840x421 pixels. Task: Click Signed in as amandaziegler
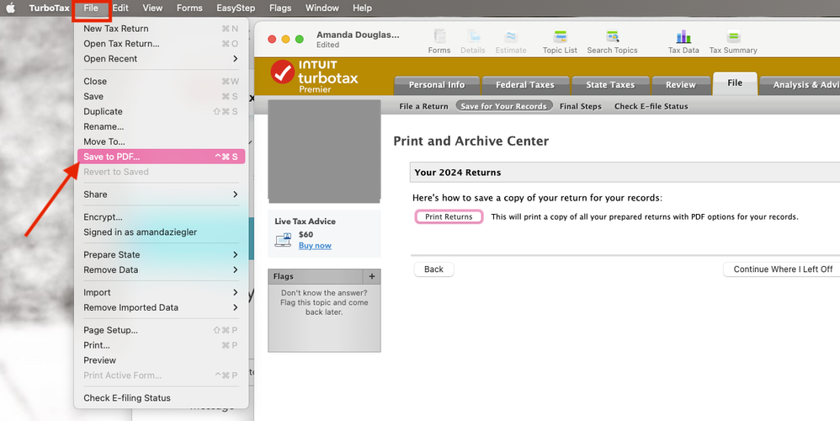(x=162, y=232)
